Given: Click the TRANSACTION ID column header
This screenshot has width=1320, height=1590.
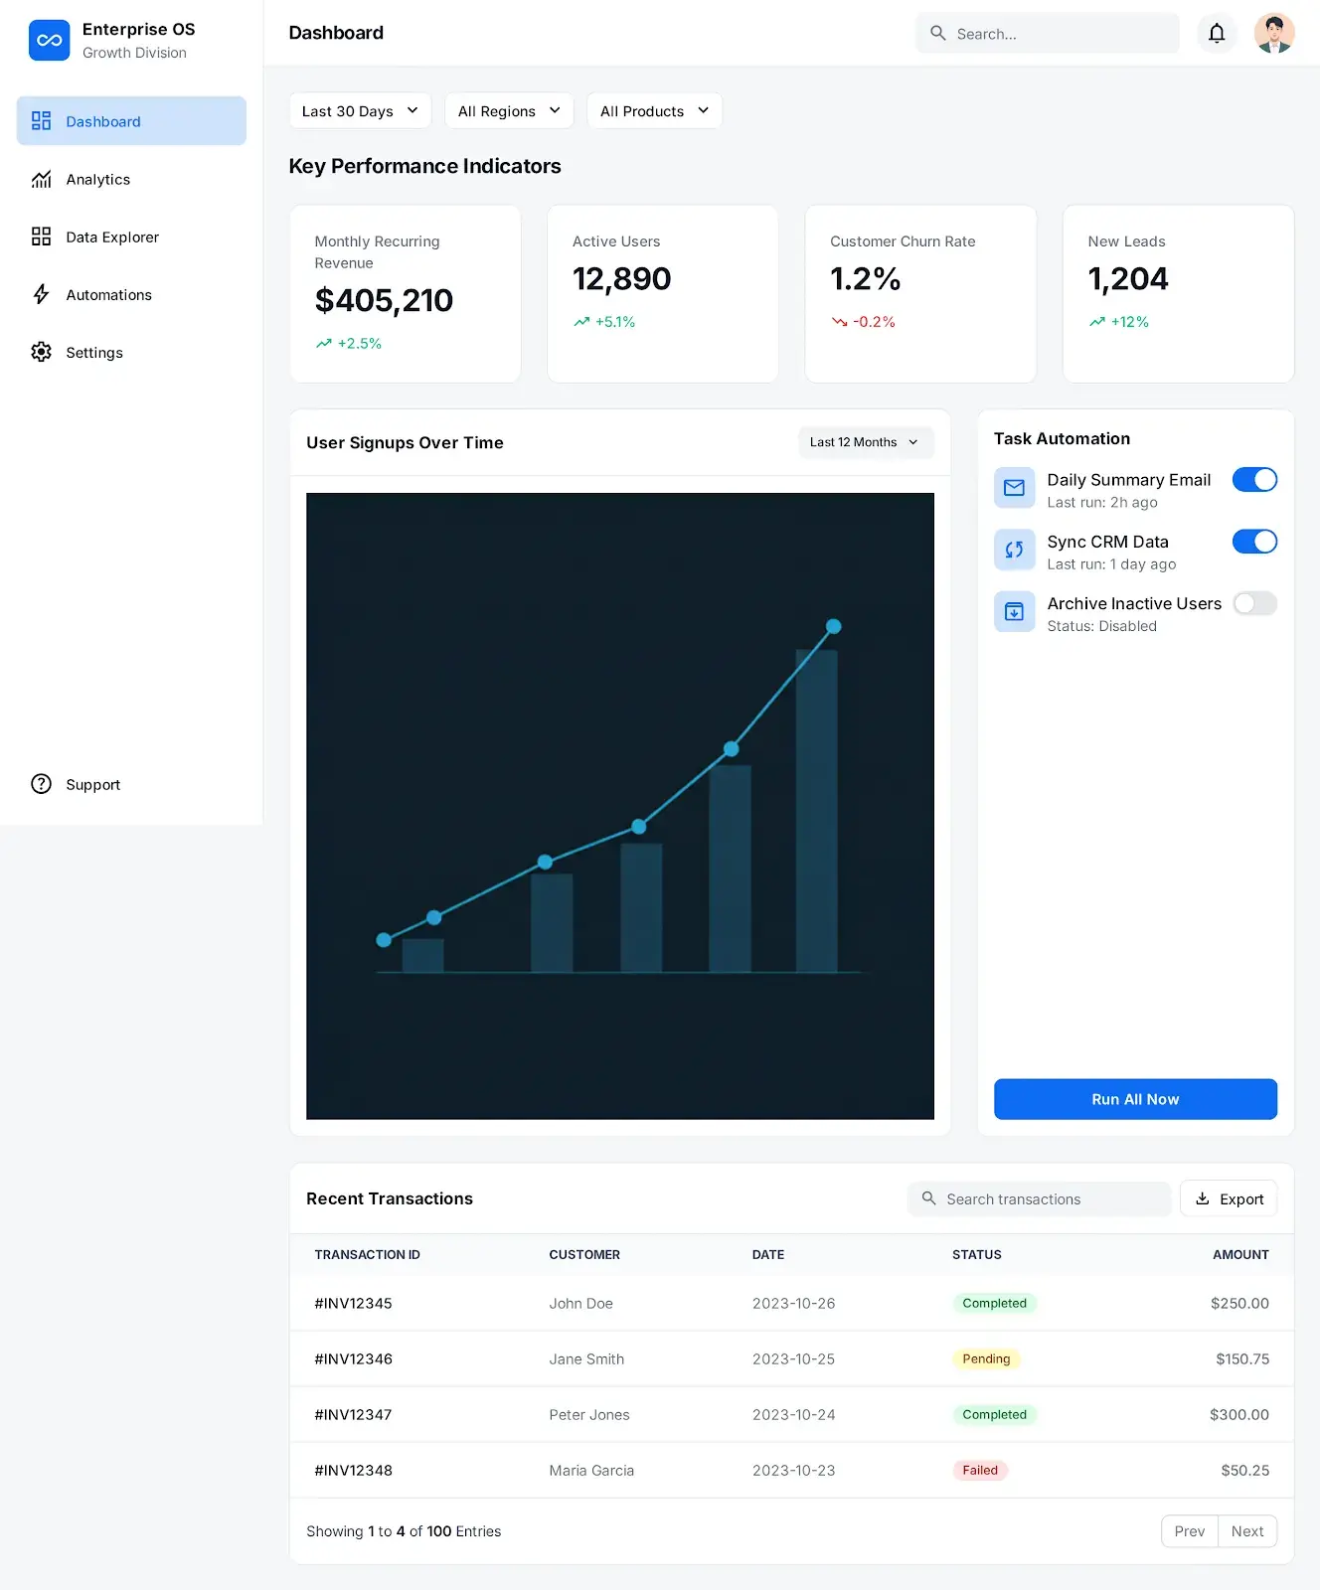Looking at the screenshot, I should click(367, 1254).
